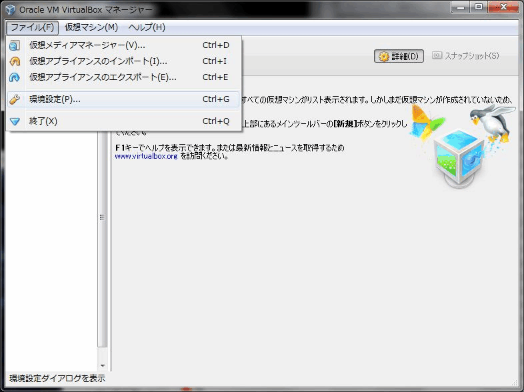The image size is (524, 392).
Task: Choose 仮想アプライアンスのエクスポート(E)... entry
Action: pos(123,77)
